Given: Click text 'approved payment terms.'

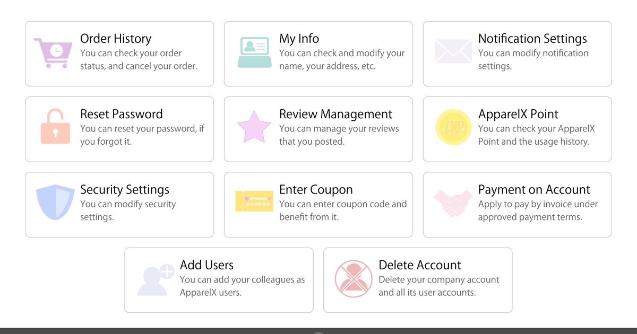Looking at the screenshot, I should 530,217.
